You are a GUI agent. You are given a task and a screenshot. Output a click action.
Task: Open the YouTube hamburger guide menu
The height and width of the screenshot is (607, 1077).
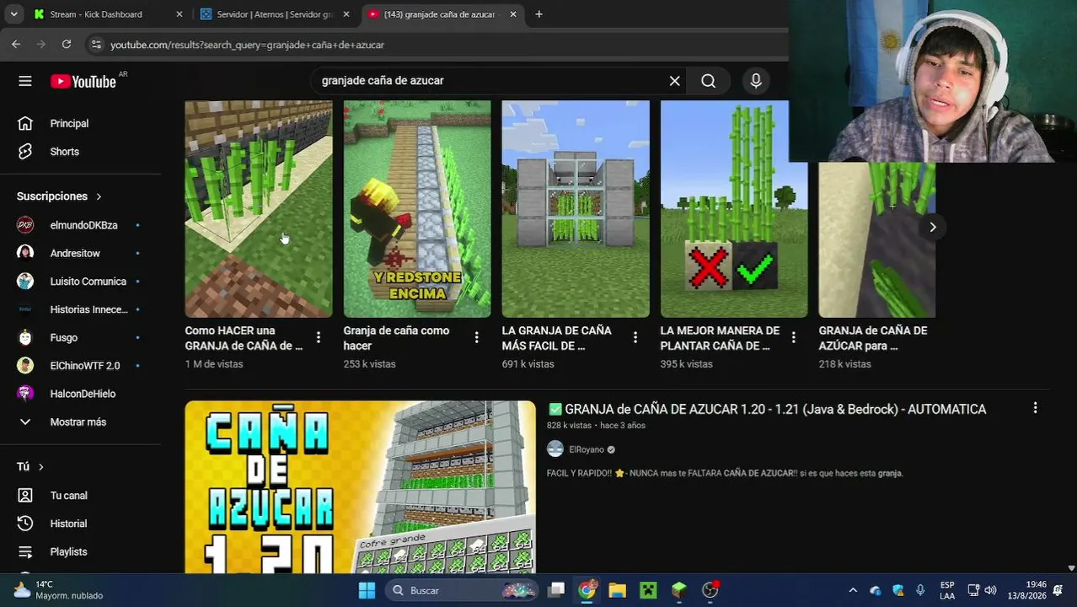pyautogui.click(x=25, y=81)
